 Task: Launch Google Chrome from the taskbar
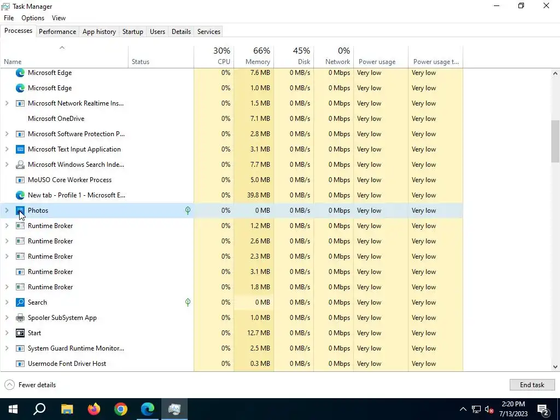[121, 409]
